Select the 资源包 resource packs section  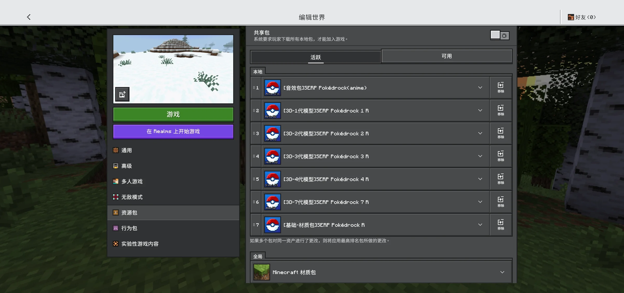click(x=173, y=213)
